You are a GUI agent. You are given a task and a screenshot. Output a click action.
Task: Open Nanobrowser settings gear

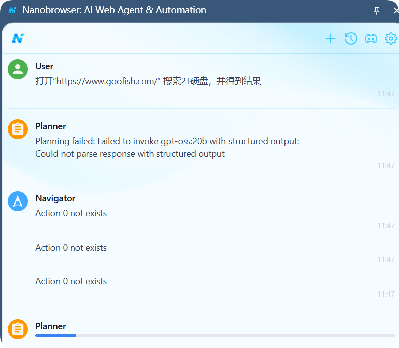[391, 38]
